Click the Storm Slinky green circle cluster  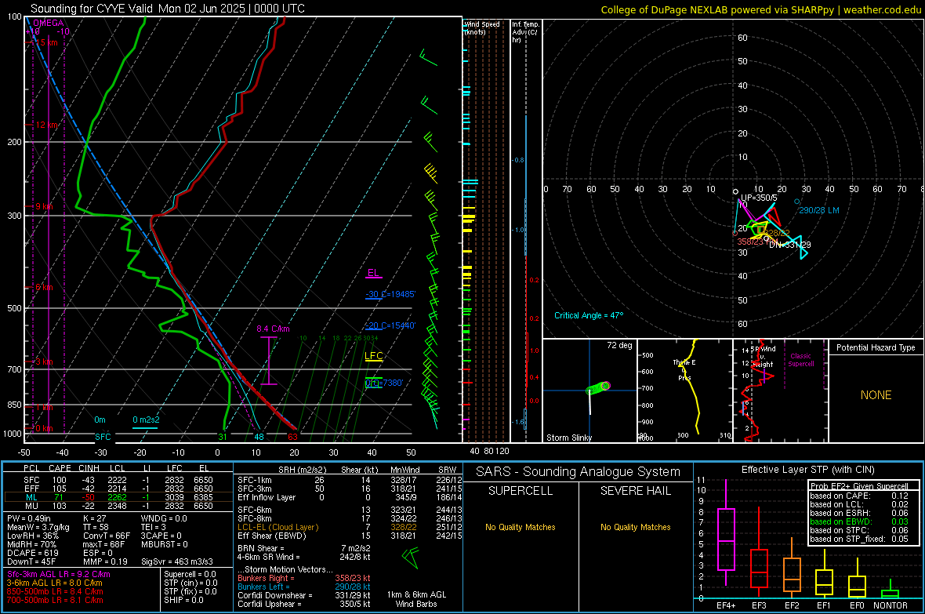597,388
